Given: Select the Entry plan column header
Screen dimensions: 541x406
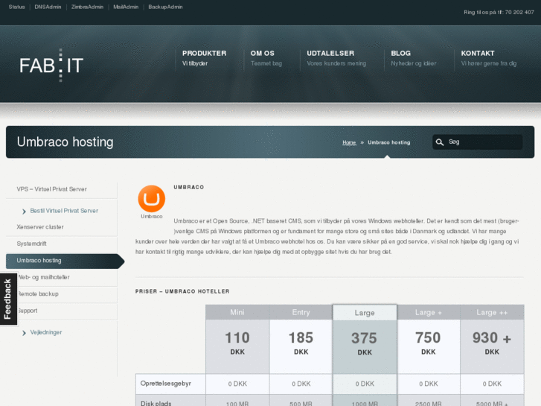Looking at the screenshot, I should pos(301,312).
